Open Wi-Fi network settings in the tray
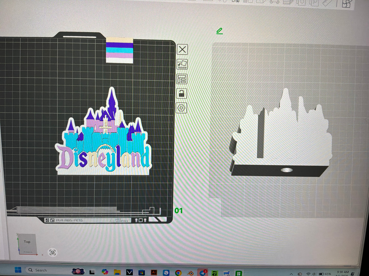Image resolution: width=369 pixels, height=276 pixels. [308, 274]
